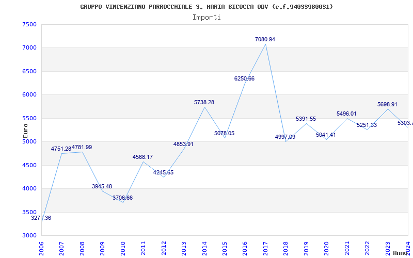Image resolution: width=413 pixels, height=258 pixels.
Task: Click the Euro axis title
Action: pyautogui.click(x=25, y=131)
